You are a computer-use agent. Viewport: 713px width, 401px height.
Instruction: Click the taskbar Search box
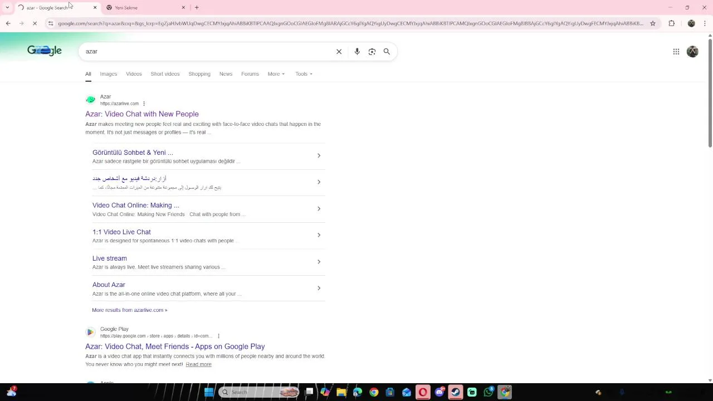click(259, 392)
